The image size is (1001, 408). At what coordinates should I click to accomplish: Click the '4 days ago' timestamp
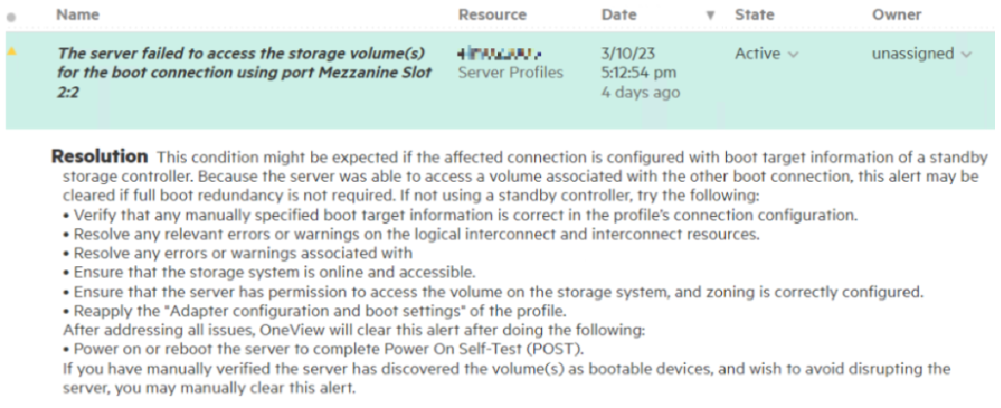(641, 92)
